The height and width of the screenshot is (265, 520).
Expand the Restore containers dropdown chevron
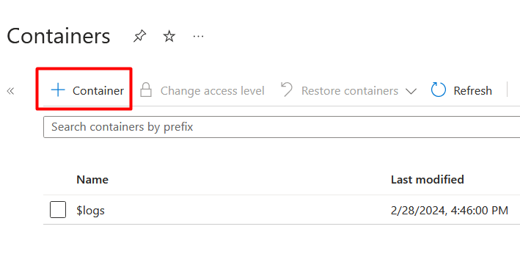tap(411, 91)
